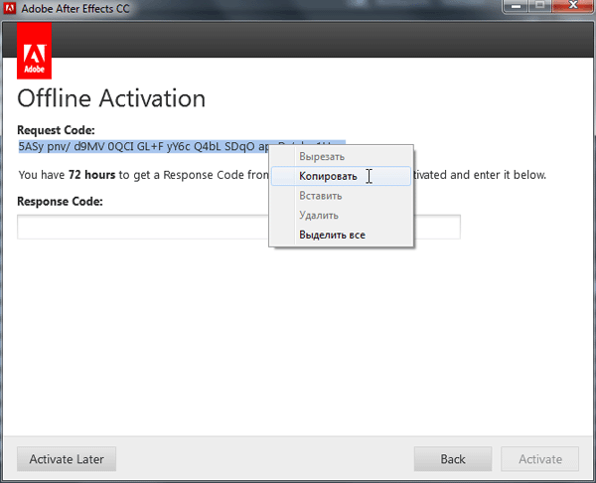Focus the Response Code input field
596x483 pixels.
coord(238,227)
